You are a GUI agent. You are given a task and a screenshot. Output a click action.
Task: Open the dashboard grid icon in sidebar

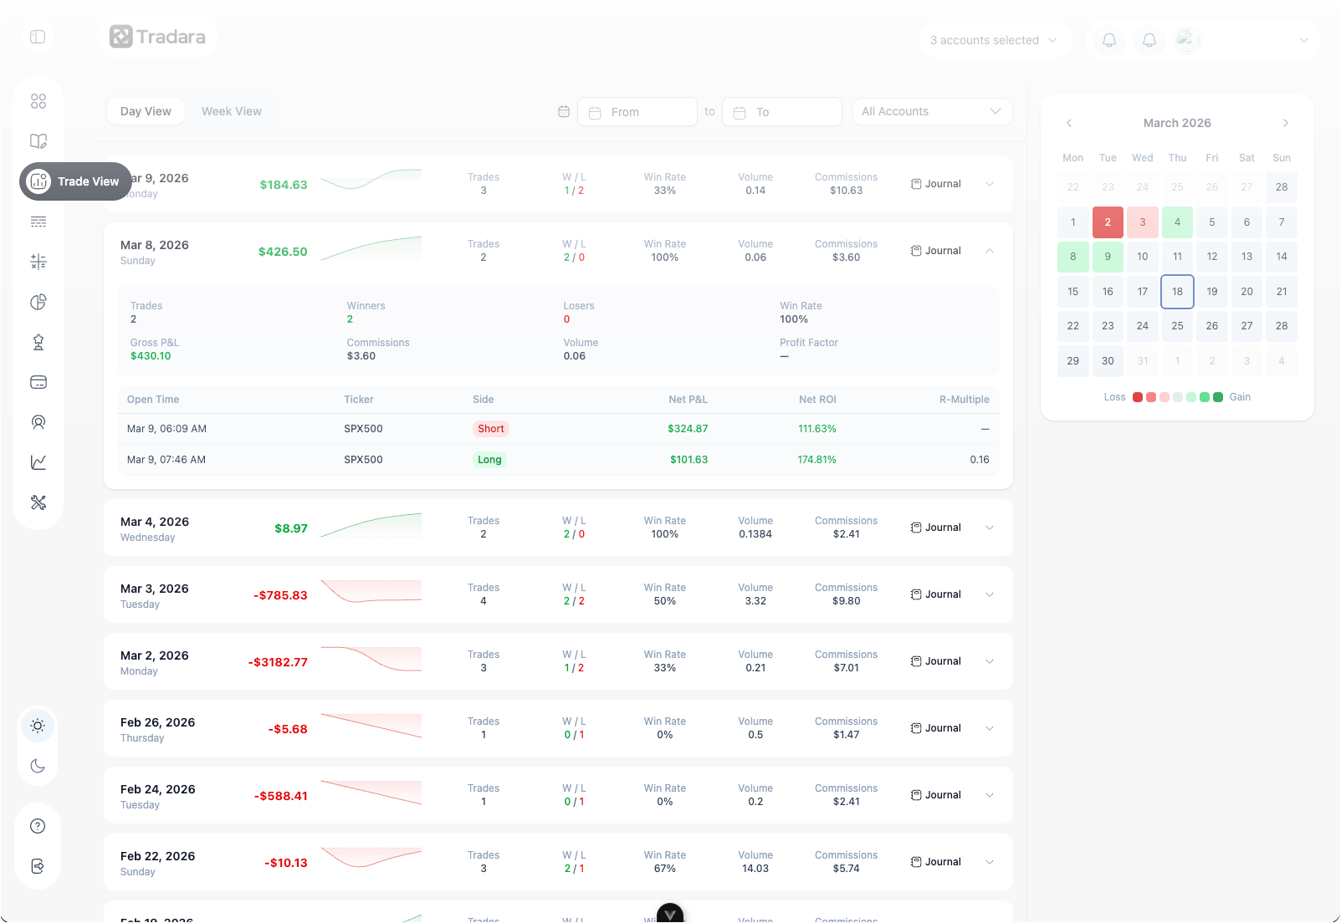(x=38, y=101)
